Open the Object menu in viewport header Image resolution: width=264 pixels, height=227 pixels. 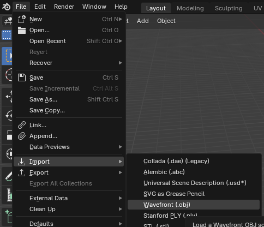166,21
